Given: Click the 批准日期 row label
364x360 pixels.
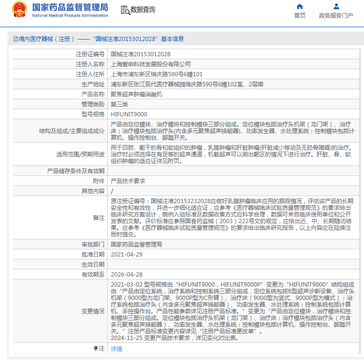Looking at the screenshot, I should [x=93, y=254].
